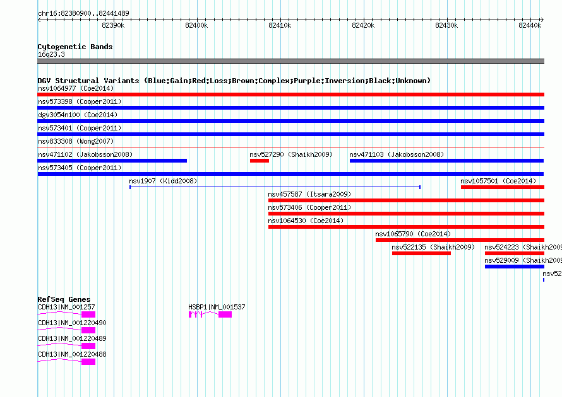562x397 pixels.
Task: Click the nsv1064530 (Coe2014) label
Action: (306, 221)
